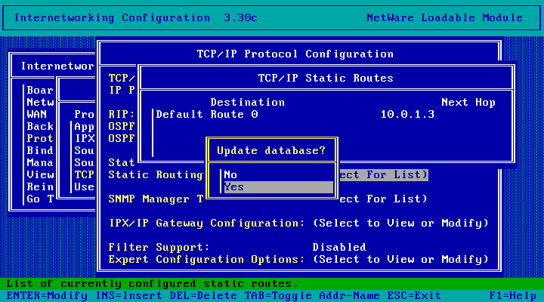The width and height of the screenshot is (544, 302).
Task: Click the Disabled value for Filter Support
Action: coord(339,247)
